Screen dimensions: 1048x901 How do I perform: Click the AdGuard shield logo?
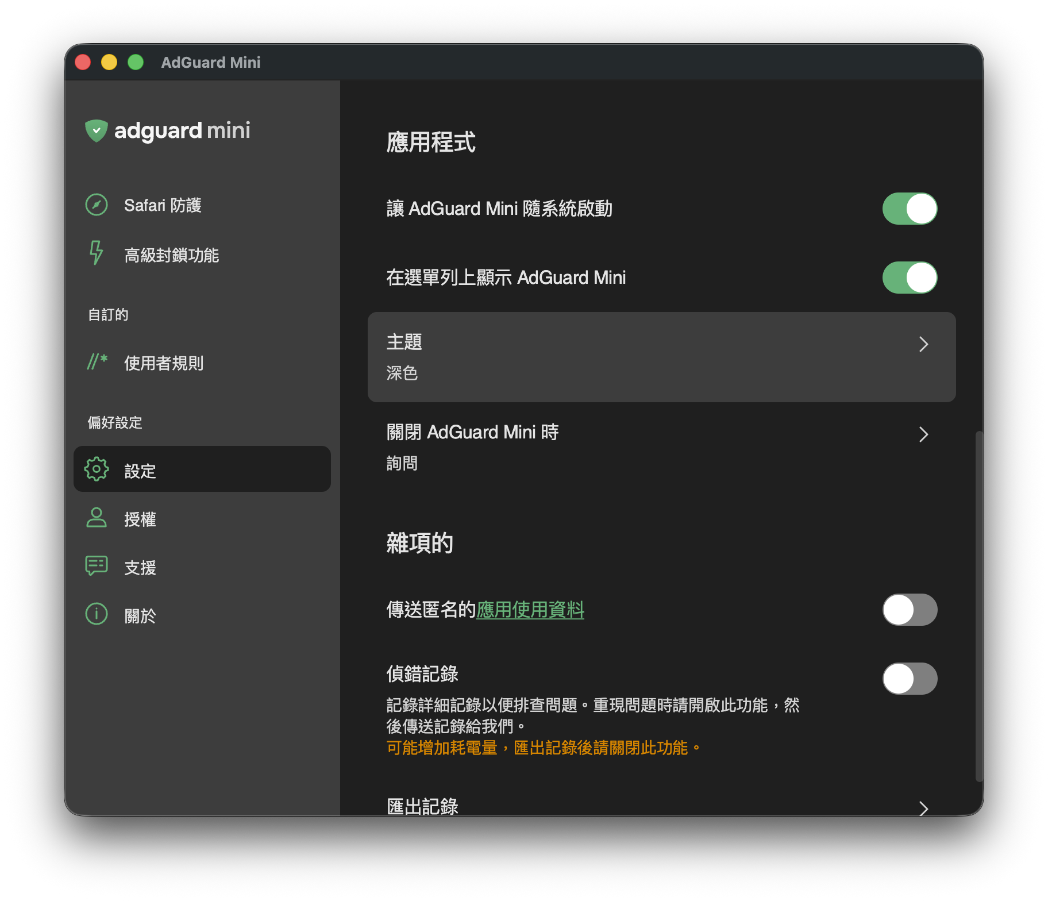point(97,131)
